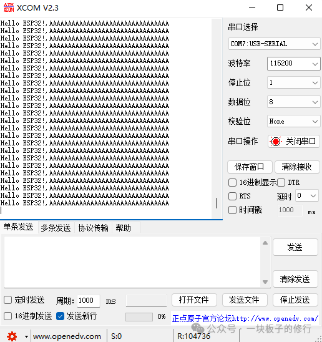This screenshot has height=342, width=322.
Task: Open the COM7:USB-SERIAL port dropdown
Action: 274,44
